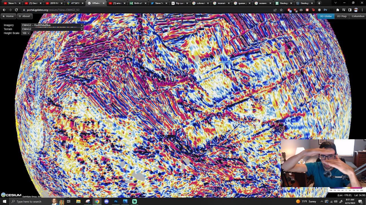Click the magnetic anomaly color legend
The width and height of the screenshot is (366, 205).
point(346,190)
